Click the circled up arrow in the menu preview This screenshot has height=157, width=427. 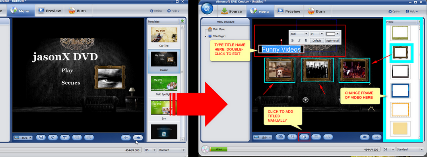pos(306,100)
